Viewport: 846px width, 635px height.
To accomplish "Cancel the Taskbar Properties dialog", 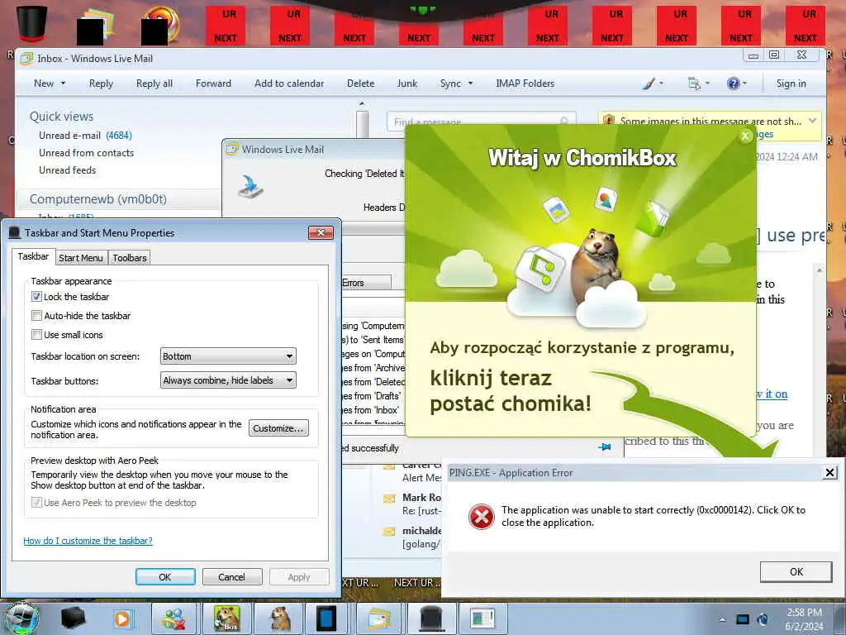I will tap(232, 576).
